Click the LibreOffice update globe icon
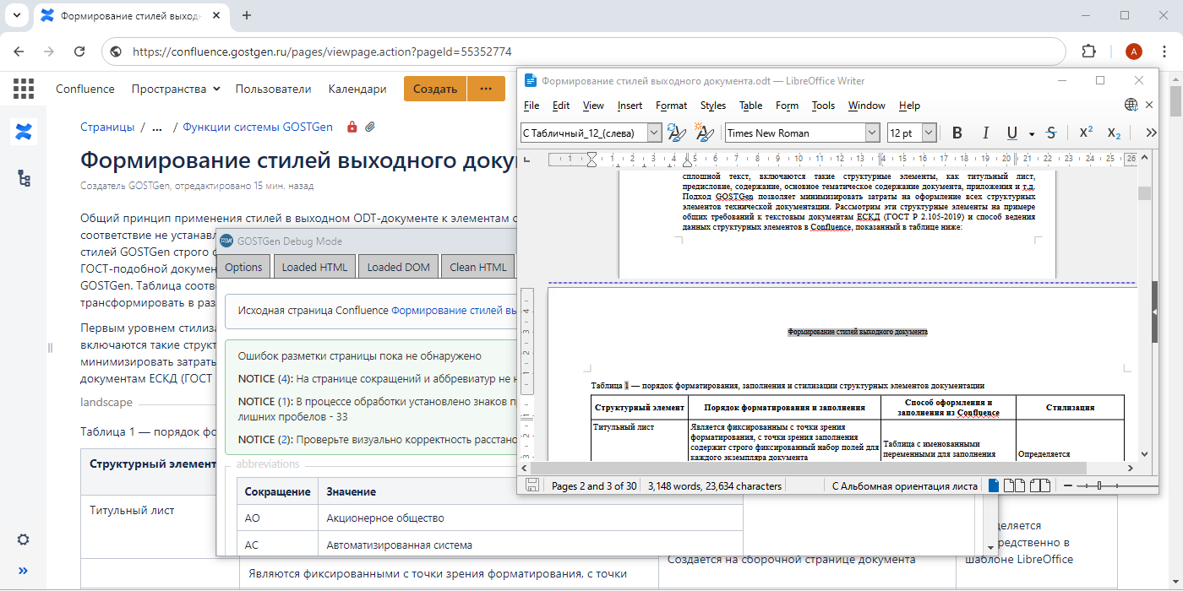Screen dimensions: 1183x591 [x=1131, y=105]
